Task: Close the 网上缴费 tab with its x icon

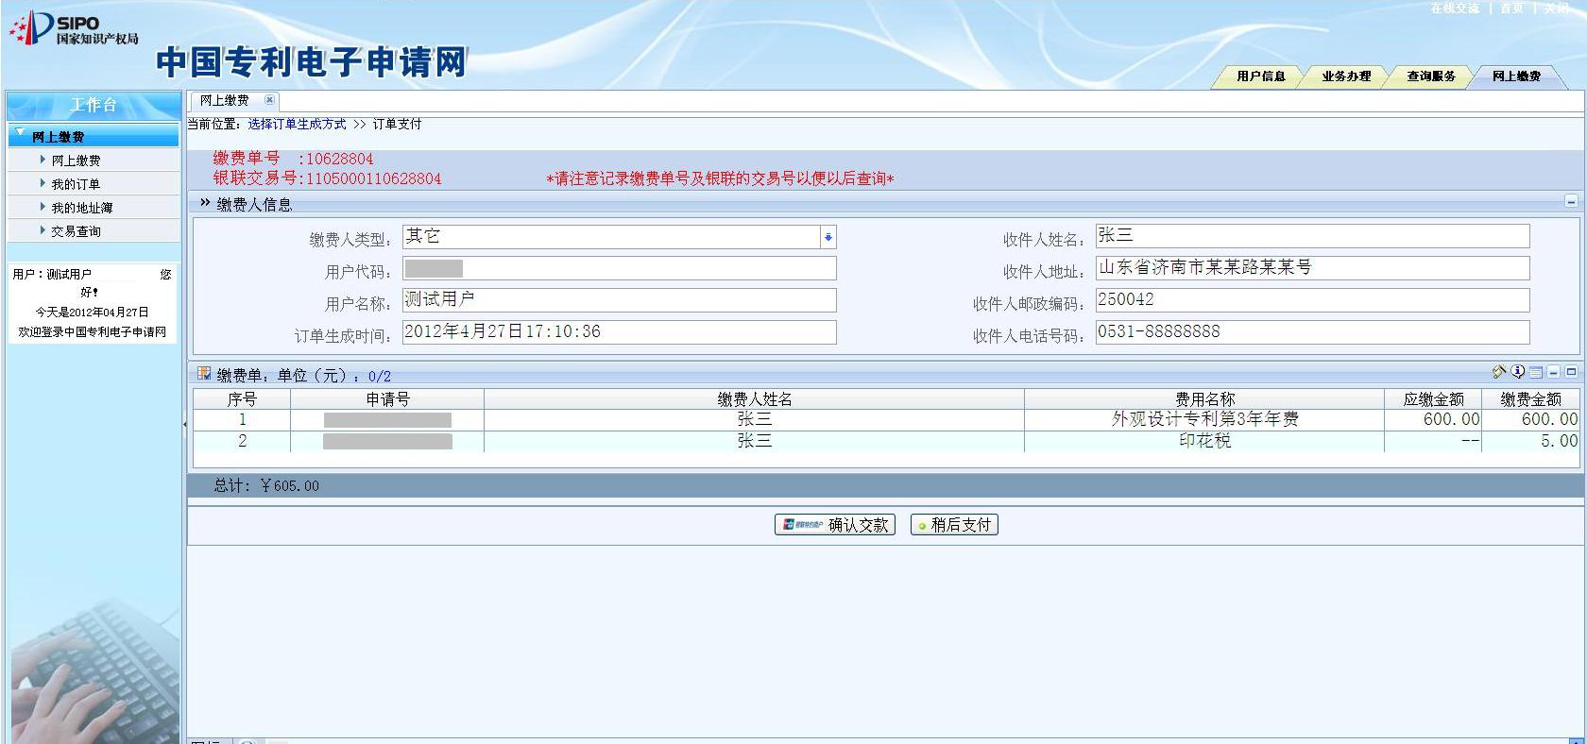Action: coord(269,100)
